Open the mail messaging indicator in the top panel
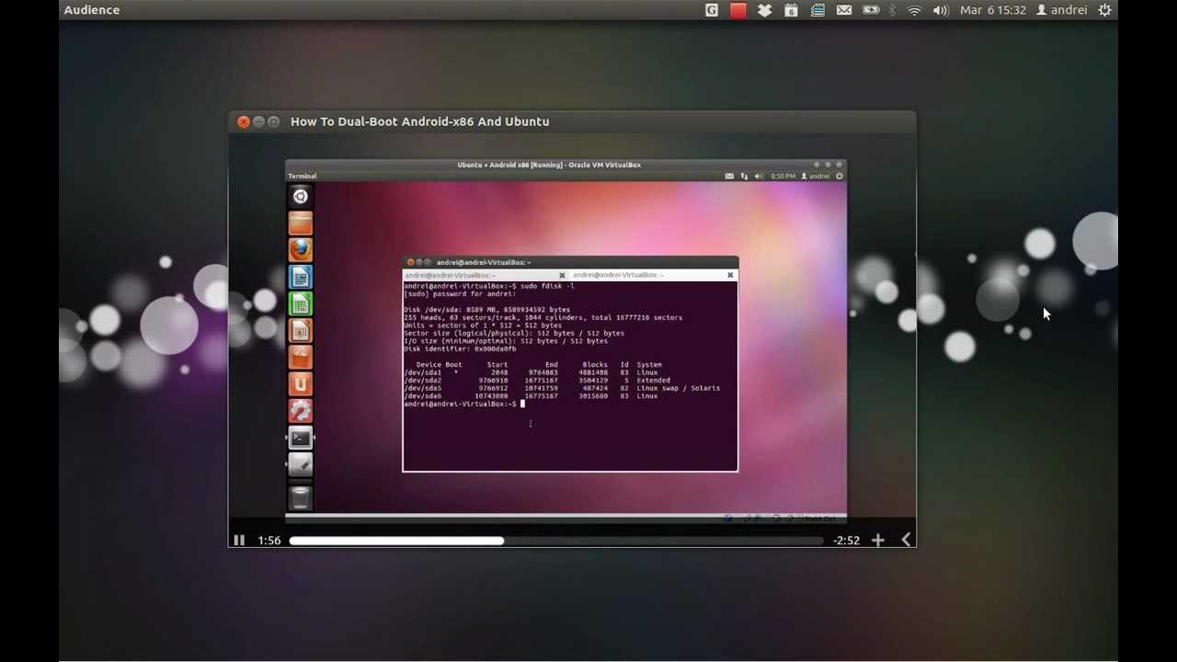The width and height of the screenshot is (1177, 662). tap(844, 10)
